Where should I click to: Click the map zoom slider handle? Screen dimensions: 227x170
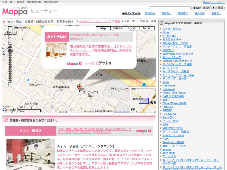pyautogui.click(x=10, y=48)
